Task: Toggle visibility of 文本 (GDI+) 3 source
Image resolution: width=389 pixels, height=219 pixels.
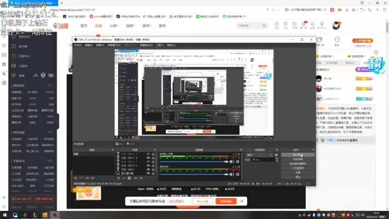Action: 148,162
